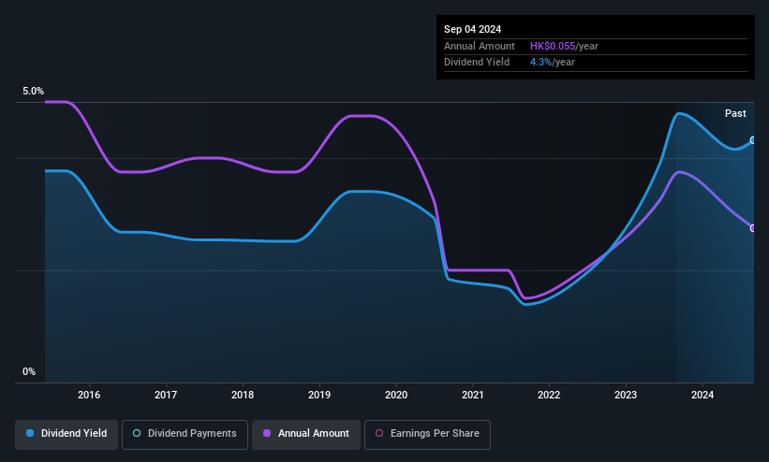Pick the 2020 year on the timeline
This screenshot has height=462, width=769.
[x=395, y=395]
